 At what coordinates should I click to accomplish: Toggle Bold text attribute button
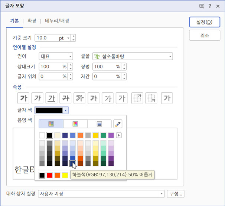tap(23, 98)
